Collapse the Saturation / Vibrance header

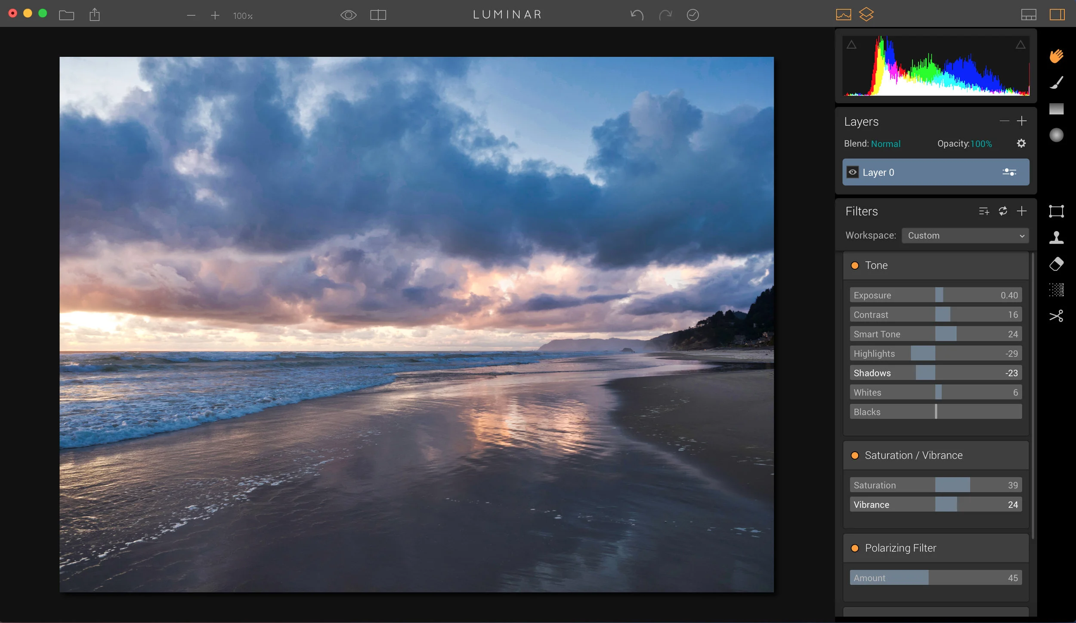click(x=936, y=455)
